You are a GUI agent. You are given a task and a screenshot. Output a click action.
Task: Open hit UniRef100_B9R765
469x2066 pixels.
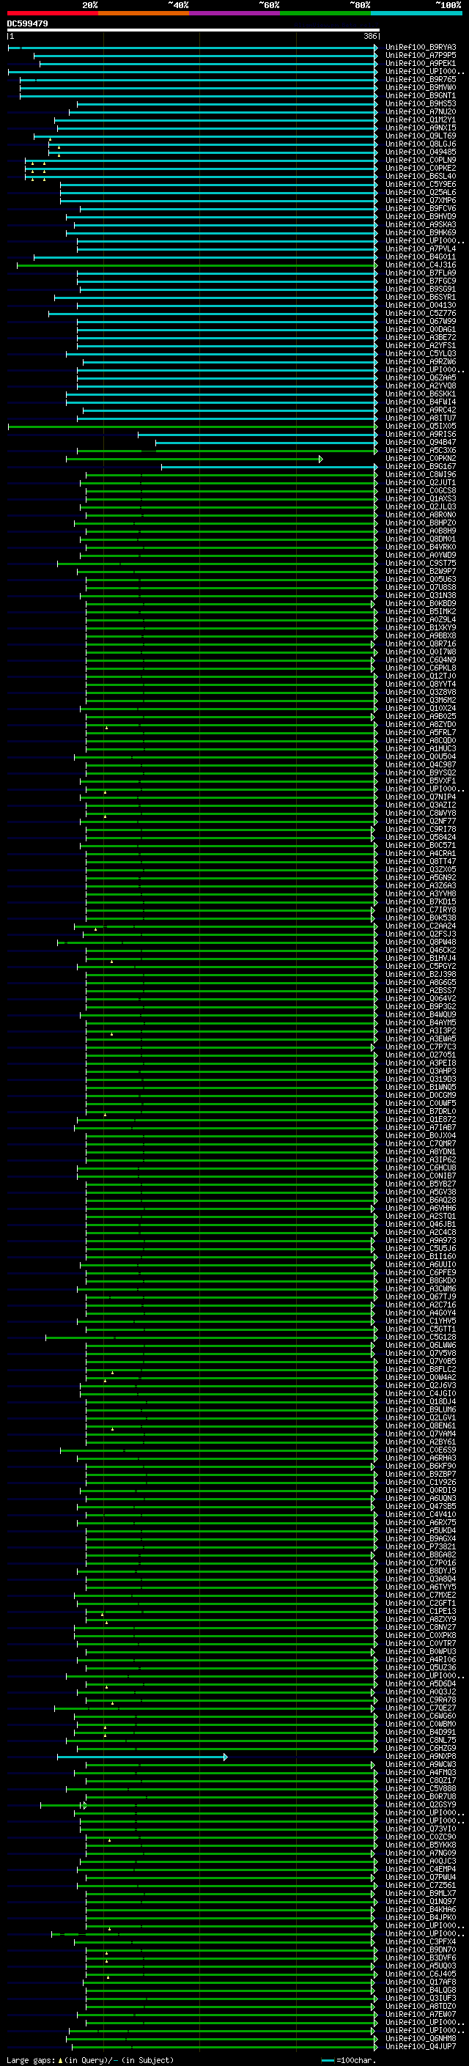[420, 79]
